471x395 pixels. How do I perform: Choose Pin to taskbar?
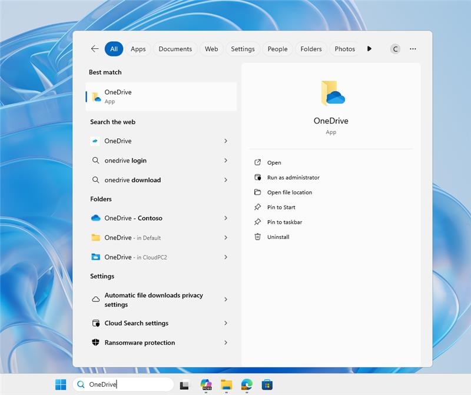click(284, 222)
